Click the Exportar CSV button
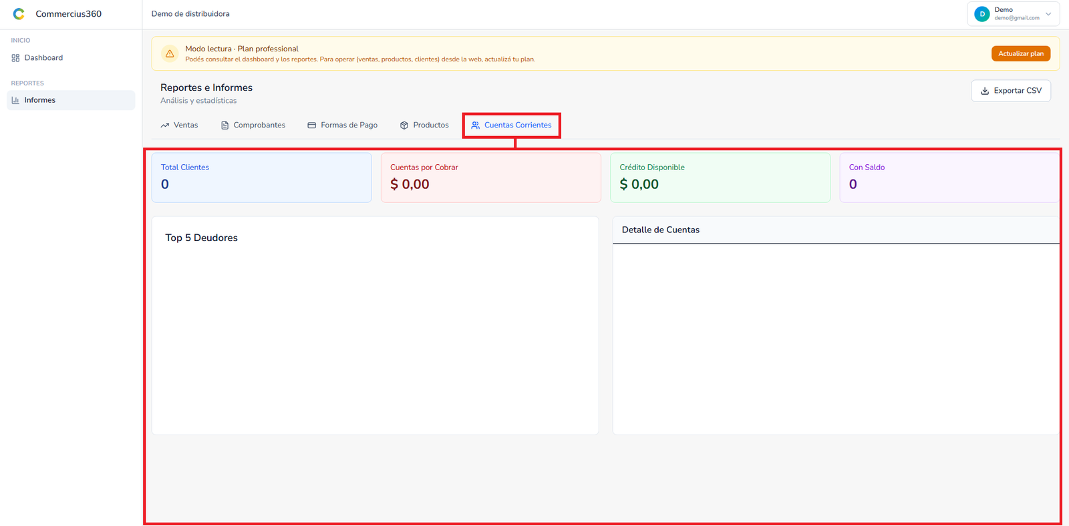Image resolution: width=1069 pixels, height=526 pixels. (x=1011, y=91)
